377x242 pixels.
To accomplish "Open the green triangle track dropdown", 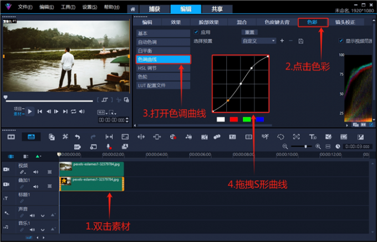I will (38, 156).
